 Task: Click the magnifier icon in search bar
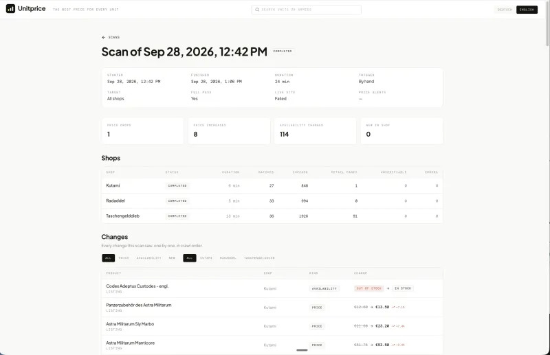(257, 10)
